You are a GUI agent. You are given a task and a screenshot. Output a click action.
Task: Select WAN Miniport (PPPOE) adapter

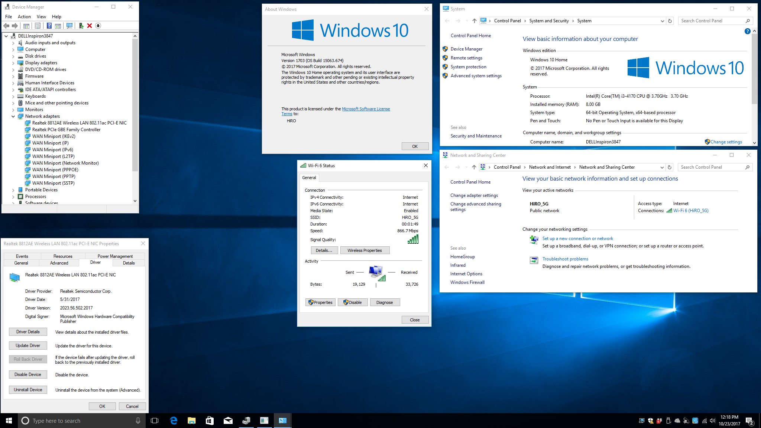tap(55, 170)
